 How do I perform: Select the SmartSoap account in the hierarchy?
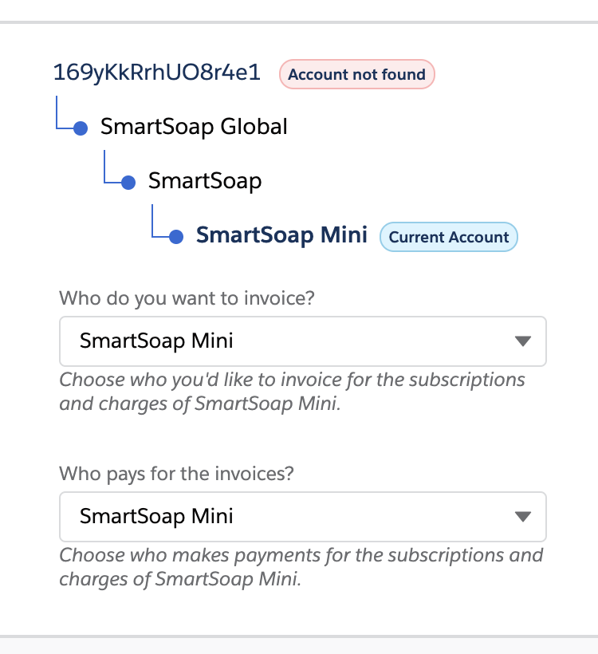click(205, 181)
